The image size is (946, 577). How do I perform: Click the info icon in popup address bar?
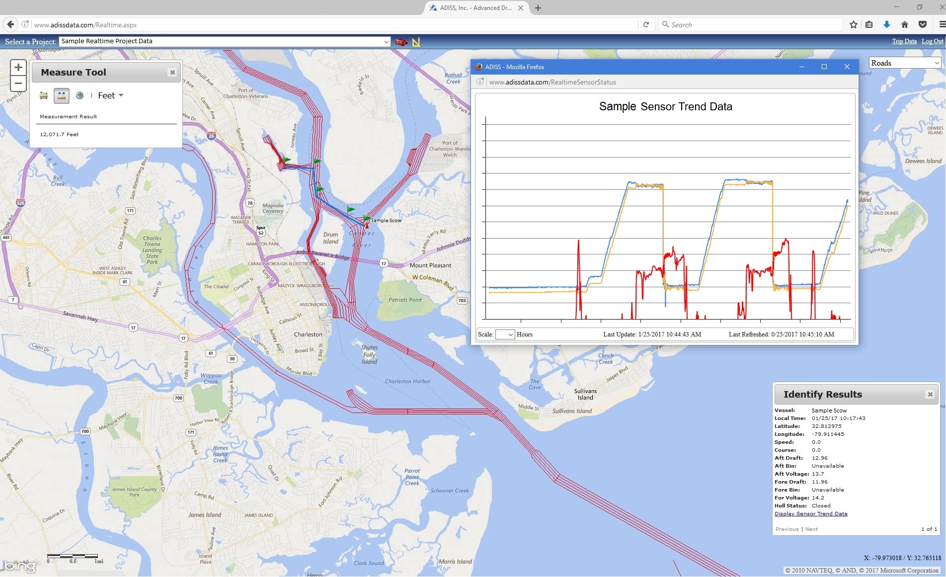click(x=480, y=82)
